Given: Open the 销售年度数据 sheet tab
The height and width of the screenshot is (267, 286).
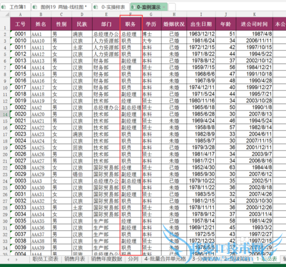Looking at the screenshot, I should (x=106, y=259).
